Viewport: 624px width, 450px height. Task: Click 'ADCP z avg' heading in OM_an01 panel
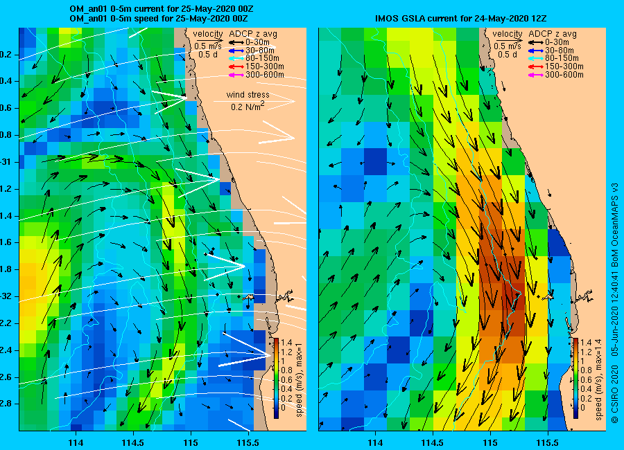pyautogui.click(x=252, y=34)
